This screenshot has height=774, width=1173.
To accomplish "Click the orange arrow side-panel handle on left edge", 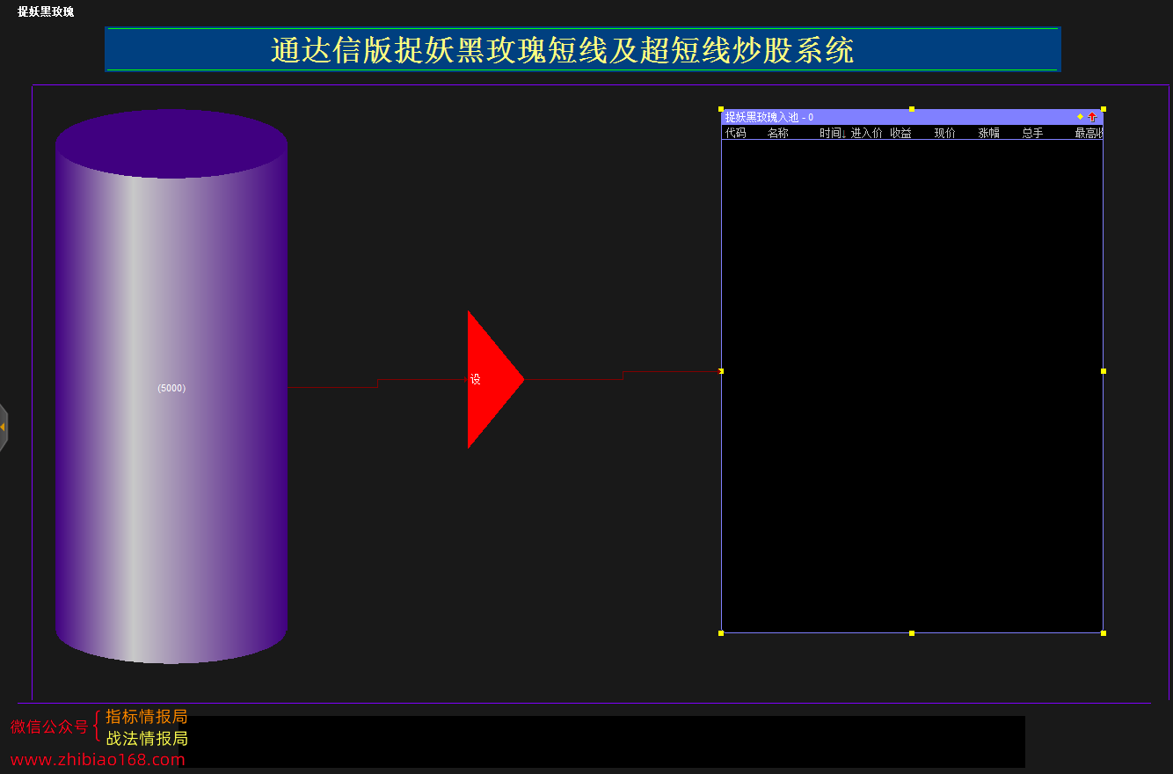I will click(x=3, y=427).
